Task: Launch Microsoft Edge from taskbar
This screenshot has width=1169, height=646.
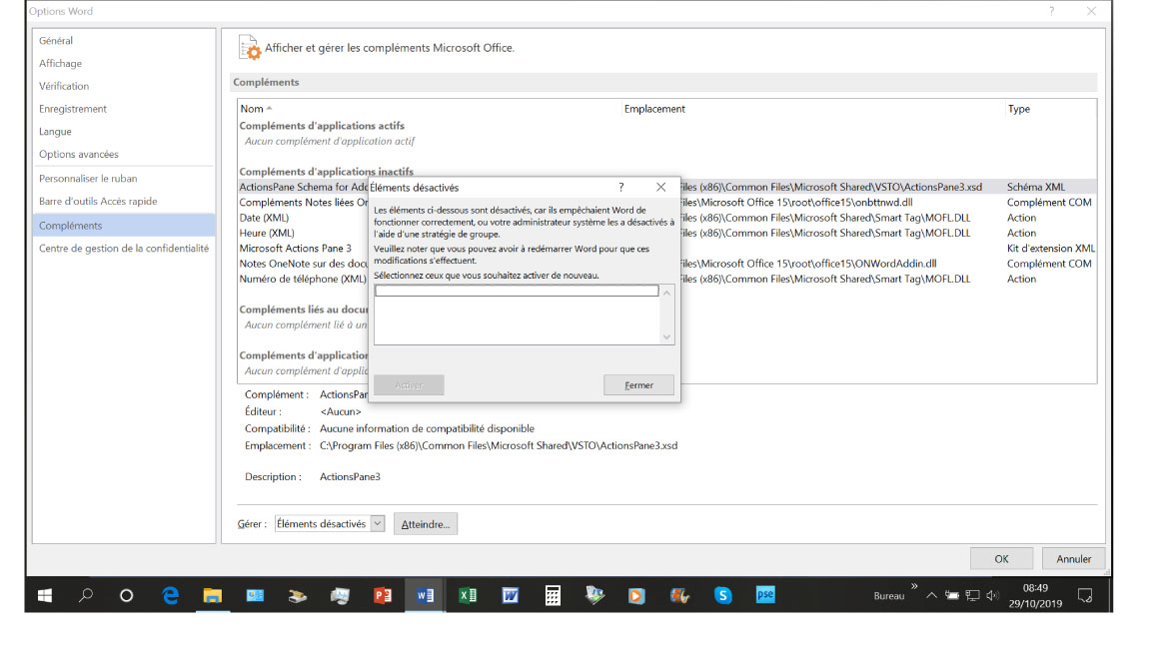Action: pos(170,595)
